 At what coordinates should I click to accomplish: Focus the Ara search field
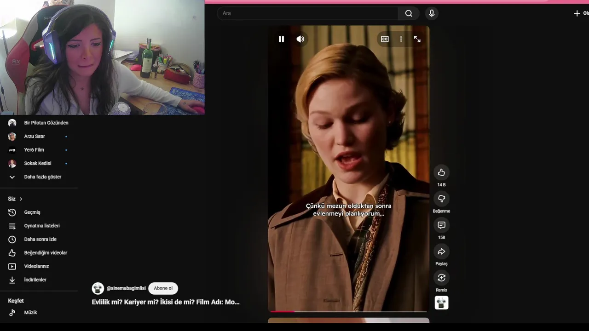(307, 13)
